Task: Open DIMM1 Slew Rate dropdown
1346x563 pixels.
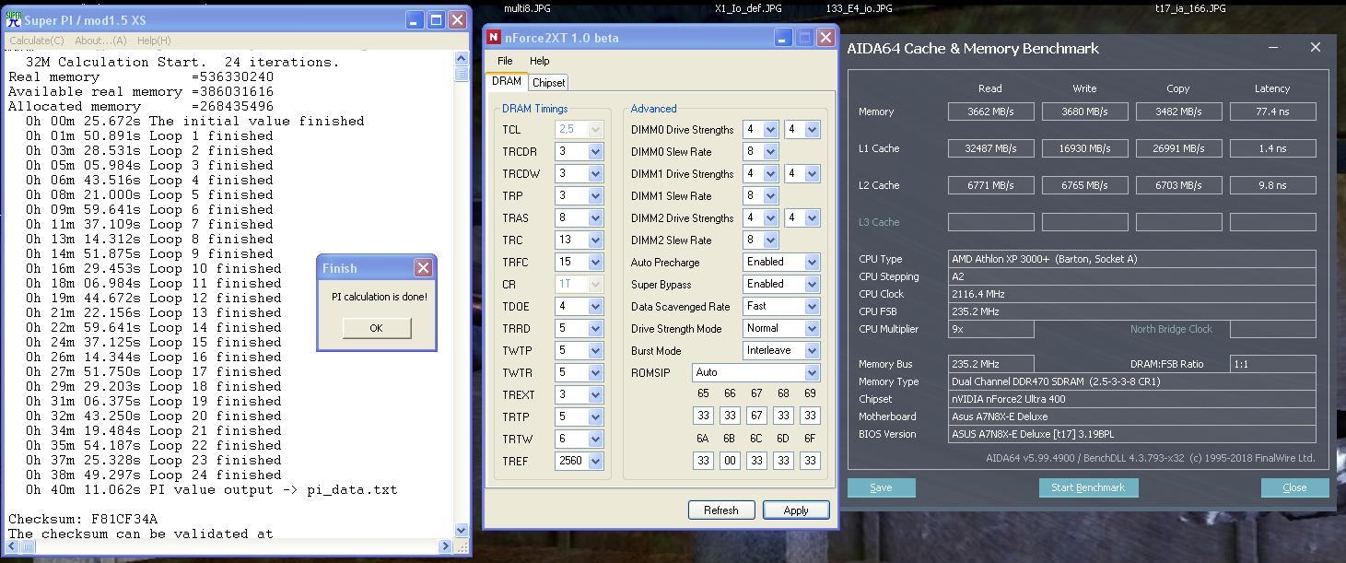Action: point(770,196)
